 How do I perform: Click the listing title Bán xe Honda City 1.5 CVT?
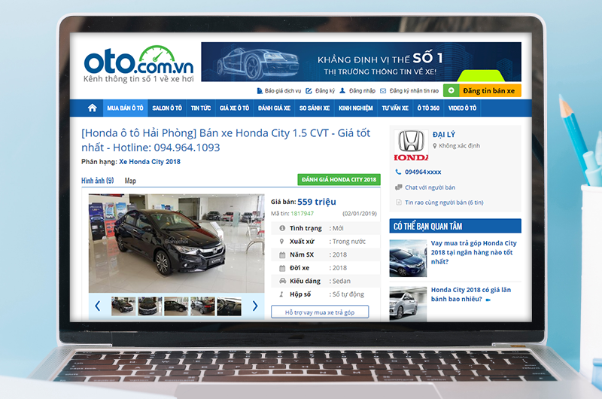(226, 140)
